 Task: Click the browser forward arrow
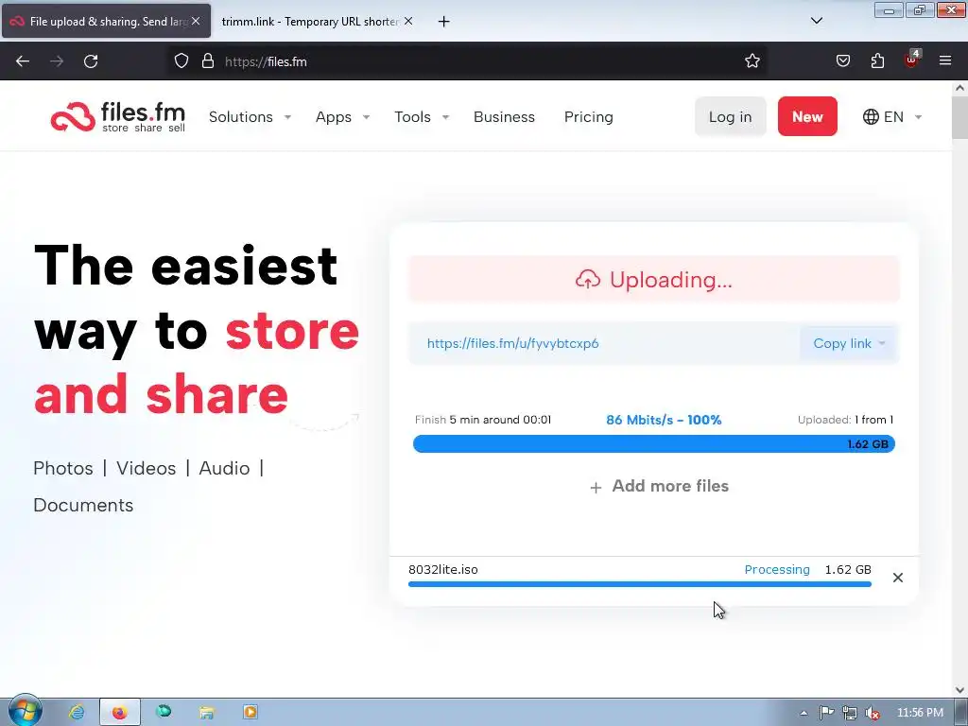57,61
